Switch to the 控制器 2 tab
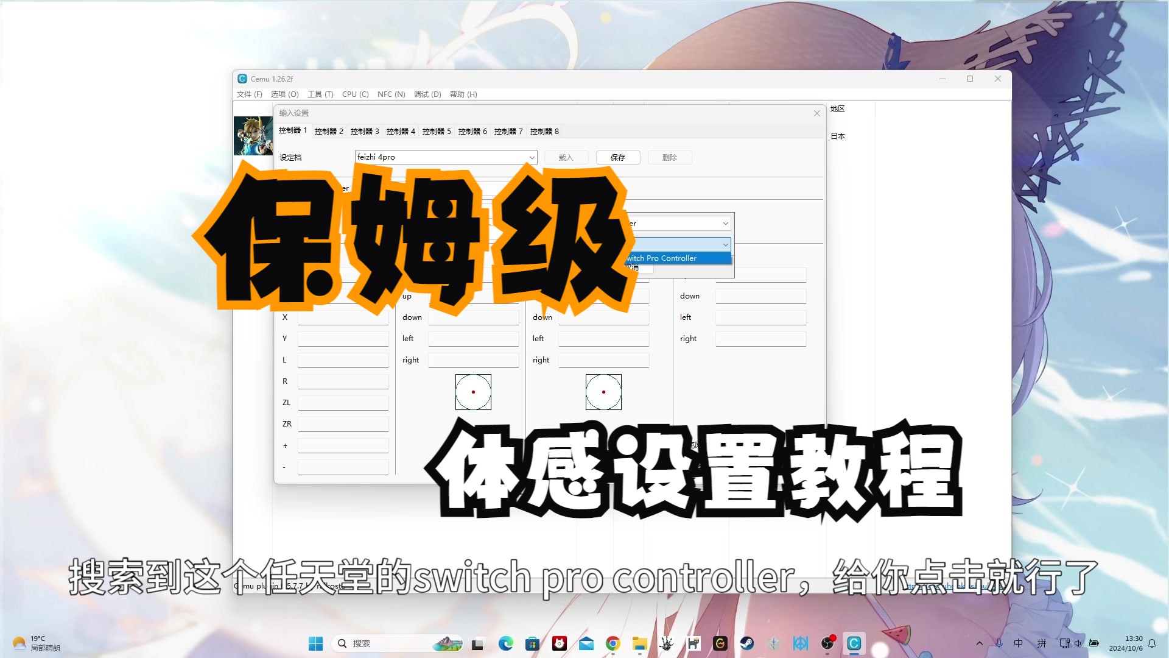This screenshot has height=658, width=1169. (x=329, y=131)
